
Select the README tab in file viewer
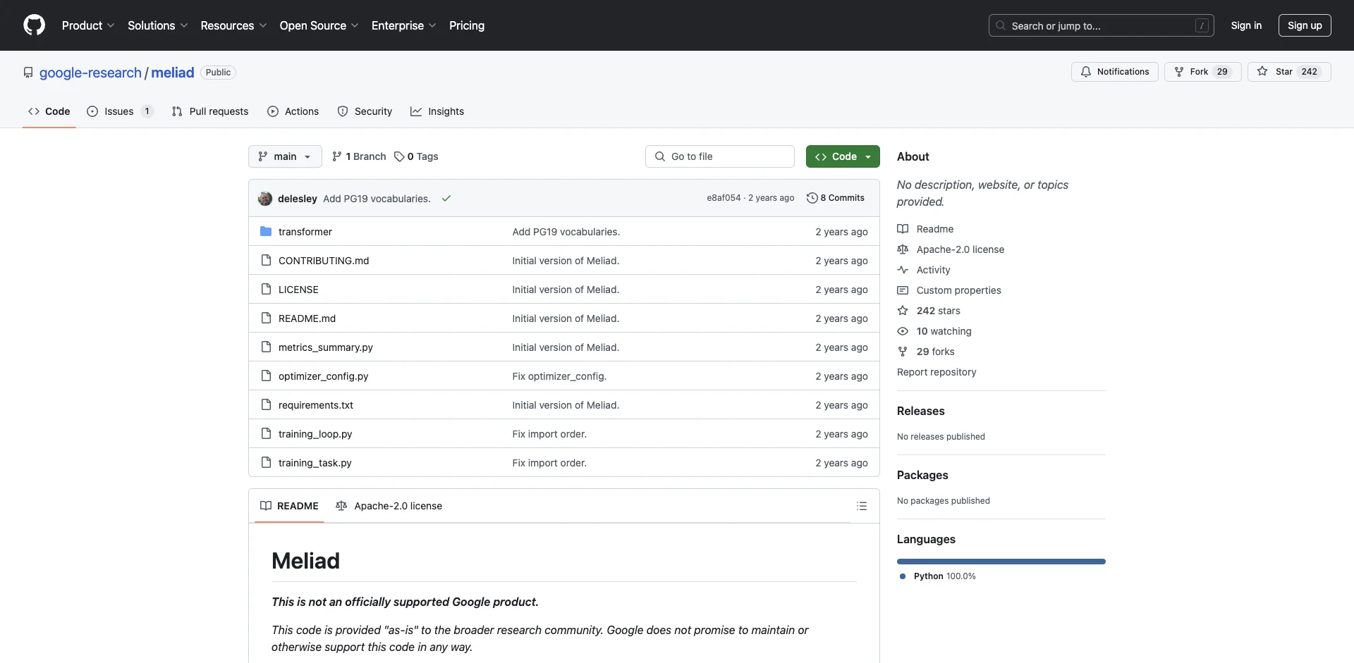(289, 506)
